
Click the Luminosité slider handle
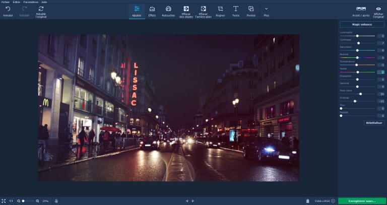(357, 36)
